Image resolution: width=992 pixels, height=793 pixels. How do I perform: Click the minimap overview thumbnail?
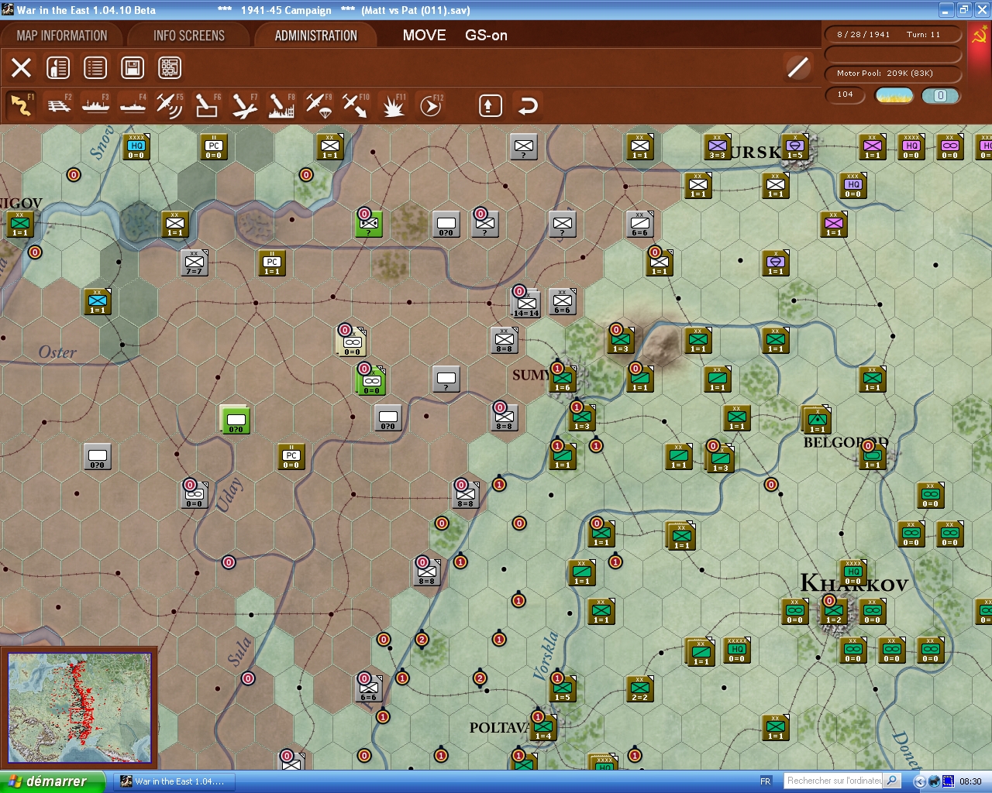coord(79,708)
